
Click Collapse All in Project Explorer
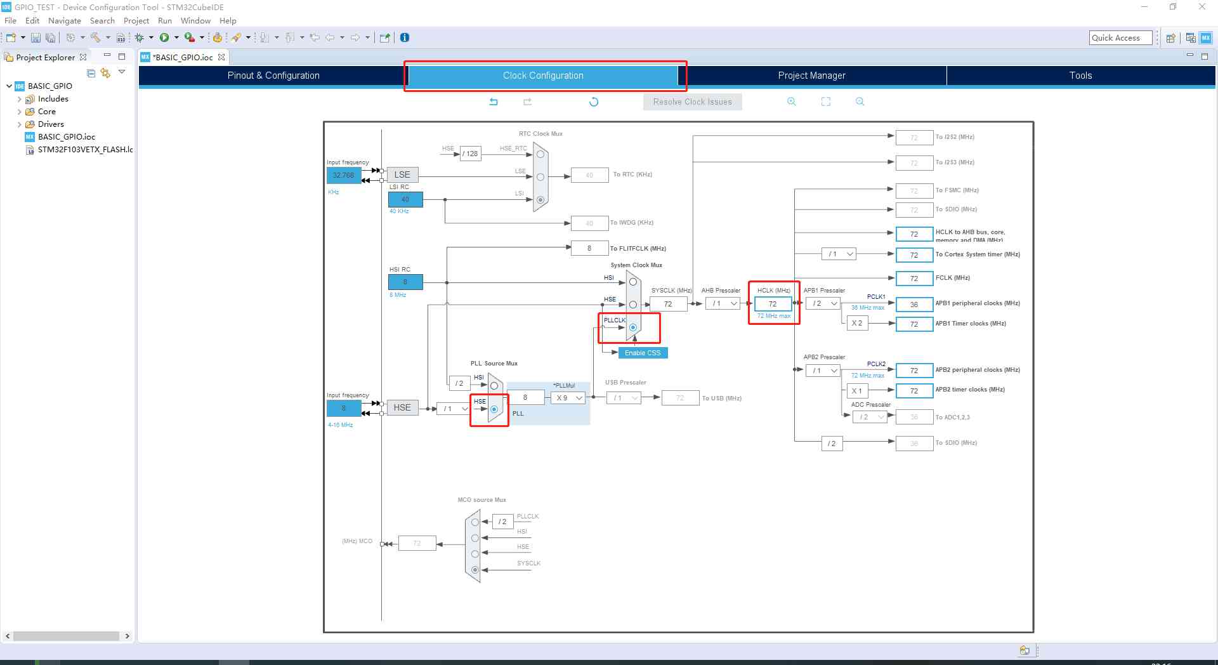click(91, 73)
